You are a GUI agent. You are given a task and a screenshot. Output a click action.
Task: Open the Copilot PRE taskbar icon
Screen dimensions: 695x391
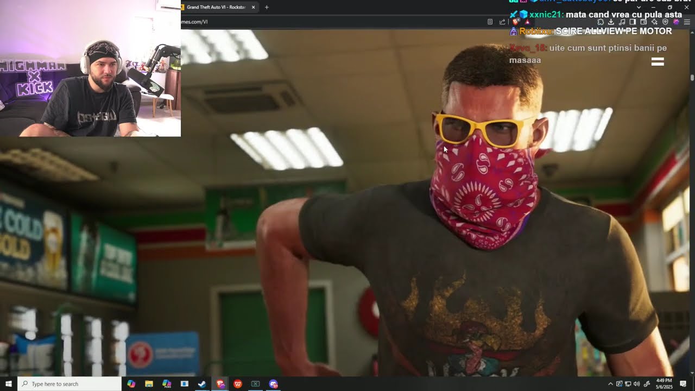pos(167,384)
